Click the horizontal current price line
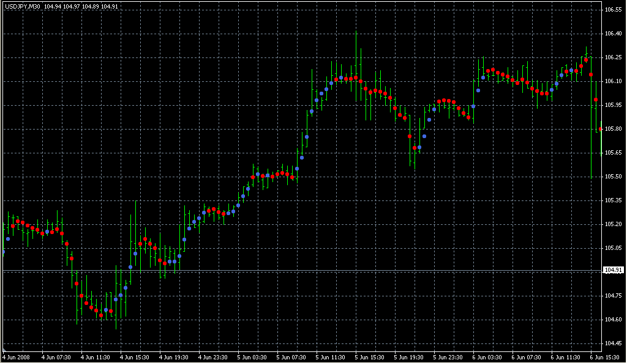This screenshot has width=627, height=363. tap(306, 270)
